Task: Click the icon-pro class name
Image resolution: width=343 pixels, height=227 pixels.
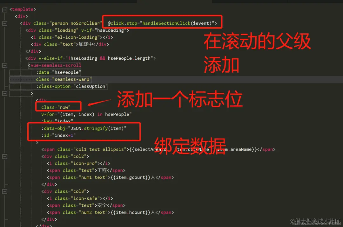Action: tap(84, 164)
